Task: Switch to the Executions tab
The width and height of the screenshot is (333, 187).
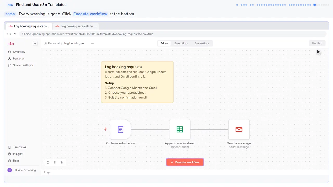Action: pos(181,43)
